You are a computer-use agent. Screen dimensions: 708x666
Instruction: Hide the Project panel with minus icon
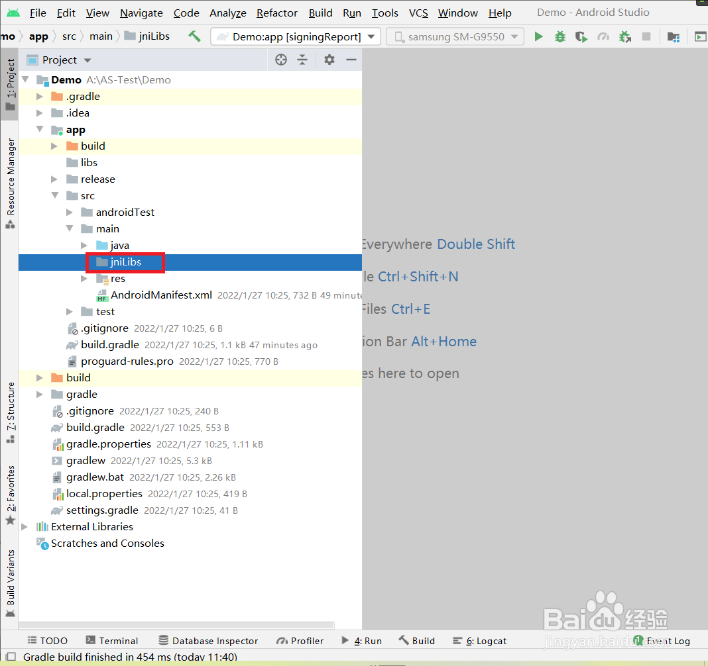pos(351,60)
